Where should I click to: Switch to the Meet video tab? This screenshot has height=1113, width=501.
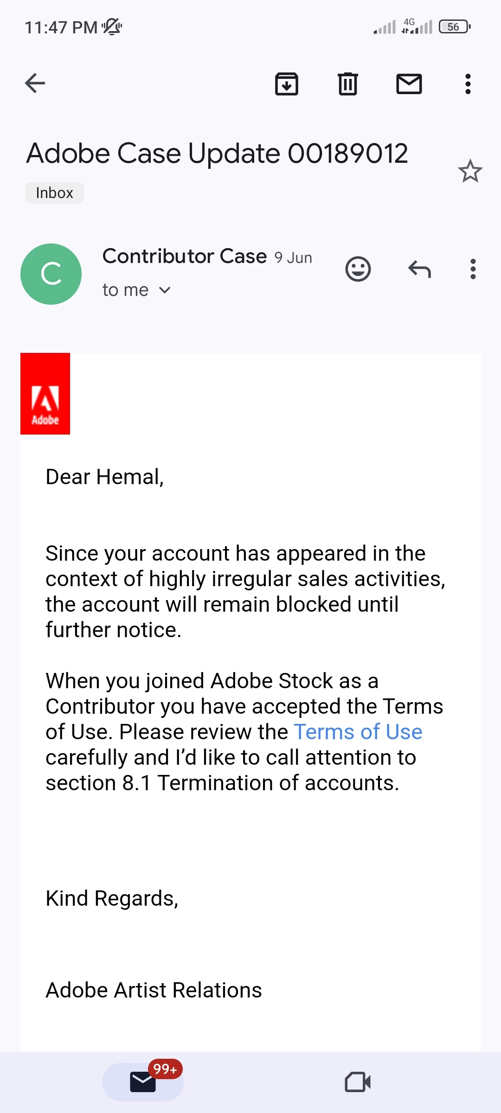pyautogui.click(x=358, y=1082)
